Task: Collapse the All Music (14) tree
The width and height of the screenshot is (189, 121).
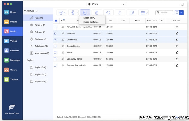Action: (25, 11)
